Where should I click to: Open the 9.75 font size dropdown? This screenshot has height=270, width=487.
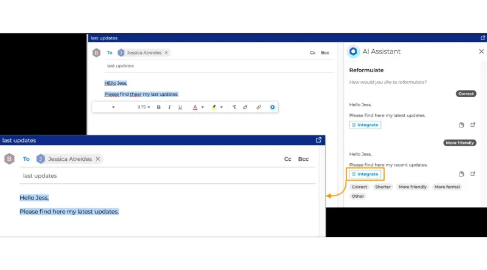coord(144,107)
